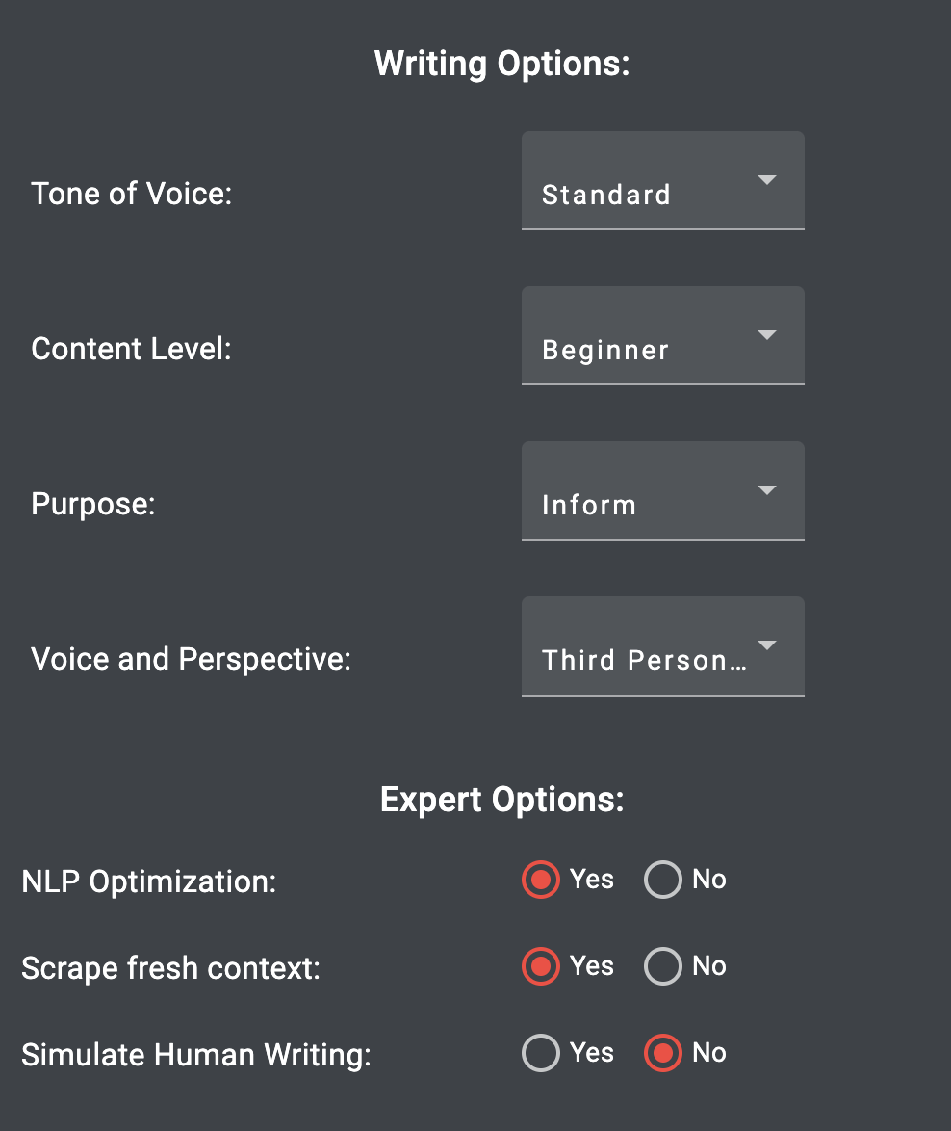Select No for NLP Optimization
951x1131 pixels.
tap(663, 880)
